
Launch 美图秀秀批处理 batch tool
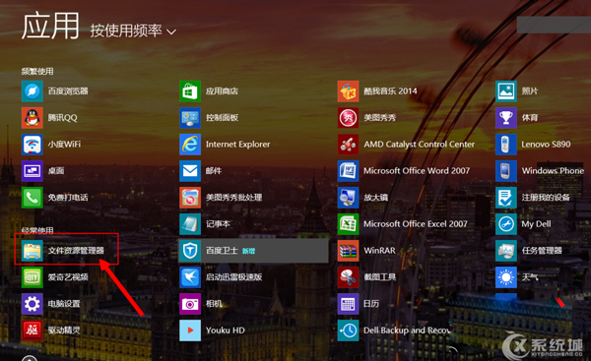pyautogui.click(x=221, y=198)
